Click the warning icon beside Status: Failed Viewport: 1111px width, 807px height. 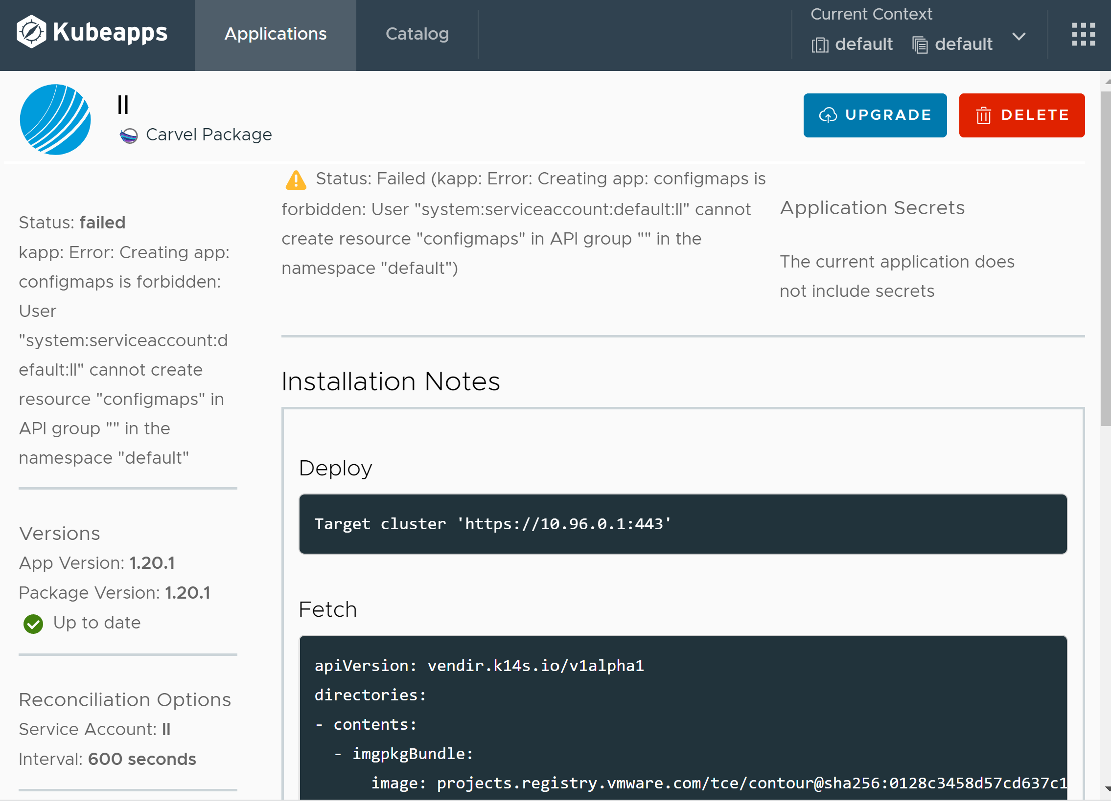(x=296, y=180)
